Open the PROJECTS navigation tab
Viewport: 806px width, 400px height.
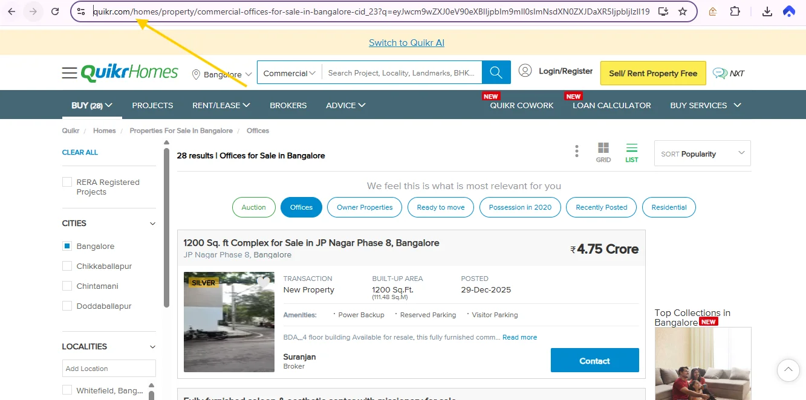pos(152,105)
